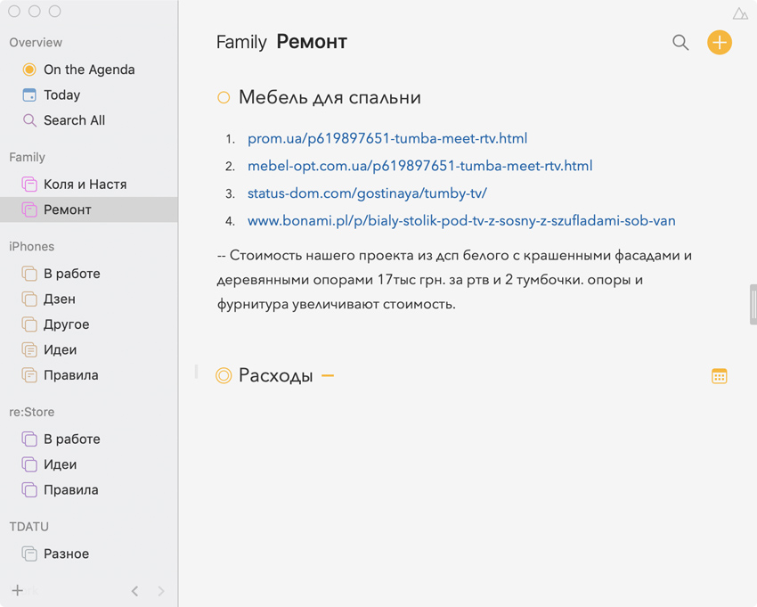This screenshot has height=607, width=757.
Task: Click the right-edge panel resize handle
Action: [x=753, y=304]
